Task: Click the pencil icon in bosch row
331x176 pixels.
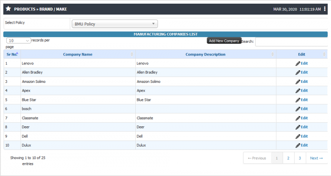Action: point(298,109)
